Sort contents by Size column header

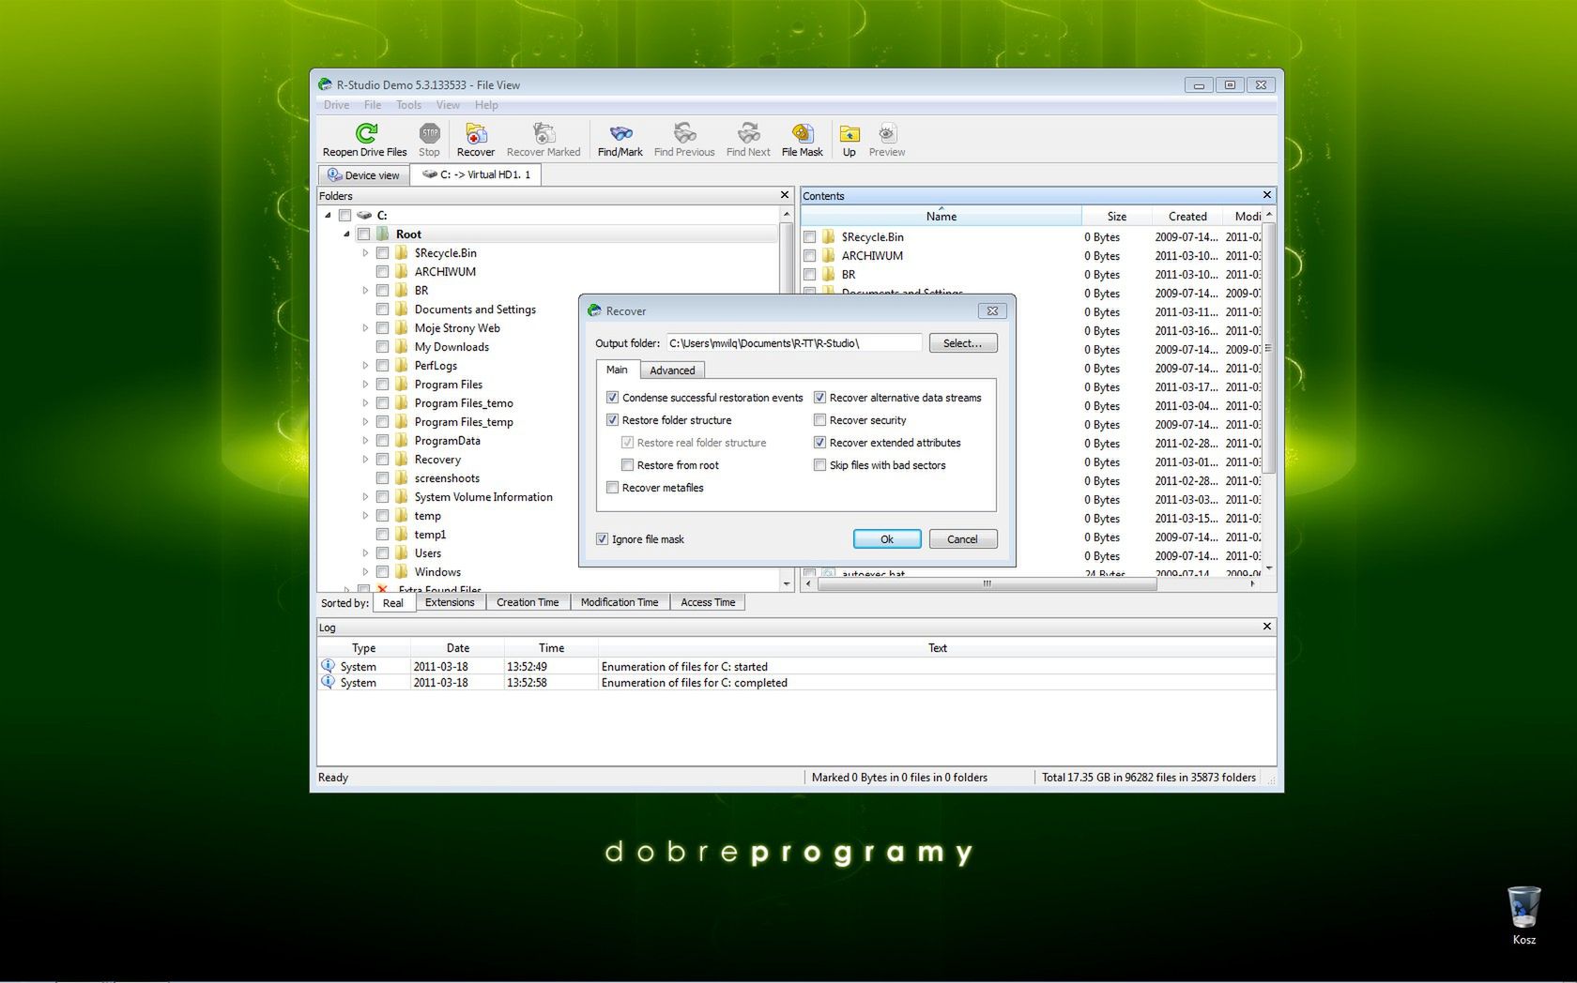click(1117, 217)
